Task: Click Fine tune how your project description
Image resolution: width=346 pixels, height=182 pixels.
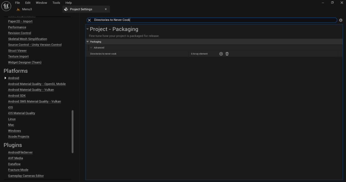Action: (124, 36)
